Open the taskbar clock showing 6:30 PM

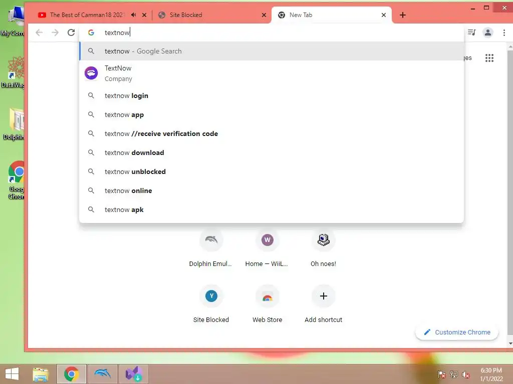491,374
